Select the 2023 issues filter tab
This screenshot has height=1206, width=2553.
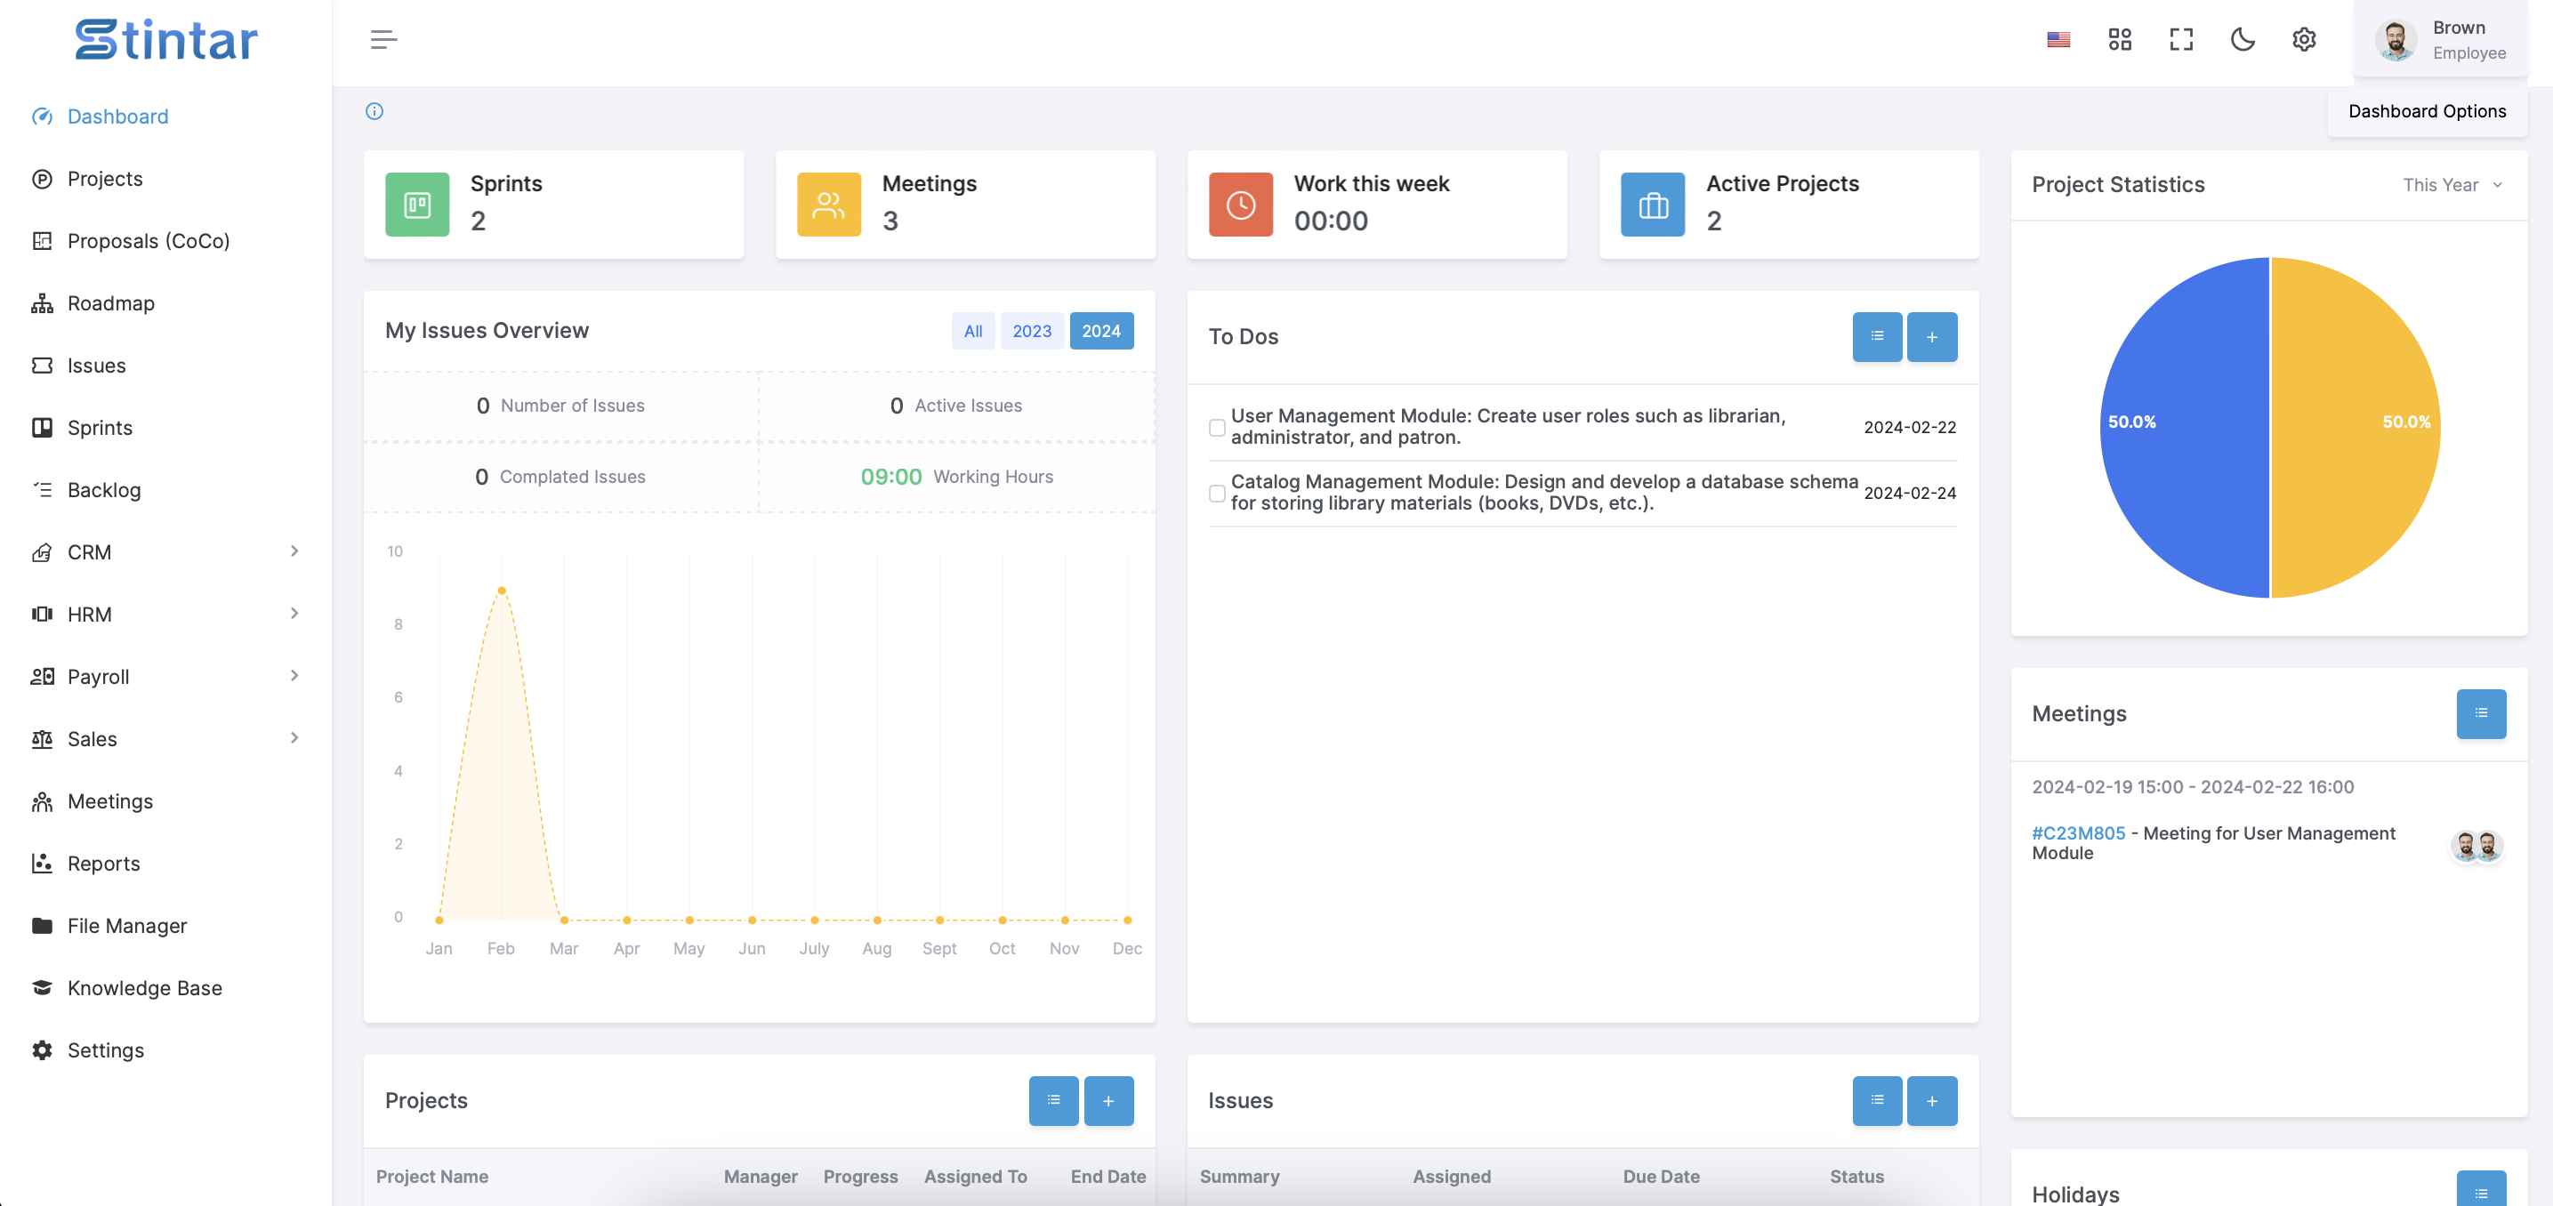click(x=1031, y=331)
